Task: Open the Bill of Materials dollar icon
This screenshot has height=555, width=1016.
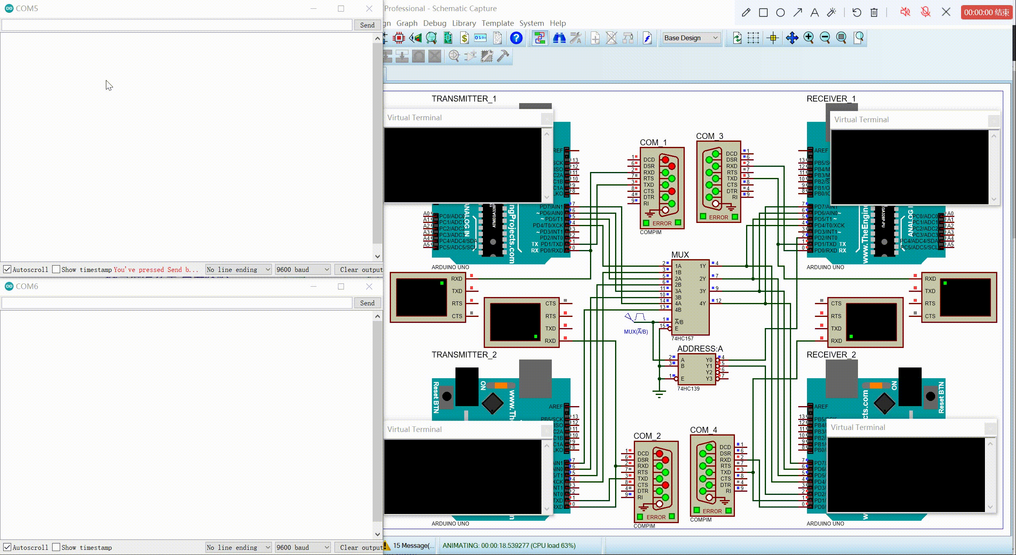Action: click(x=464, y=38)
